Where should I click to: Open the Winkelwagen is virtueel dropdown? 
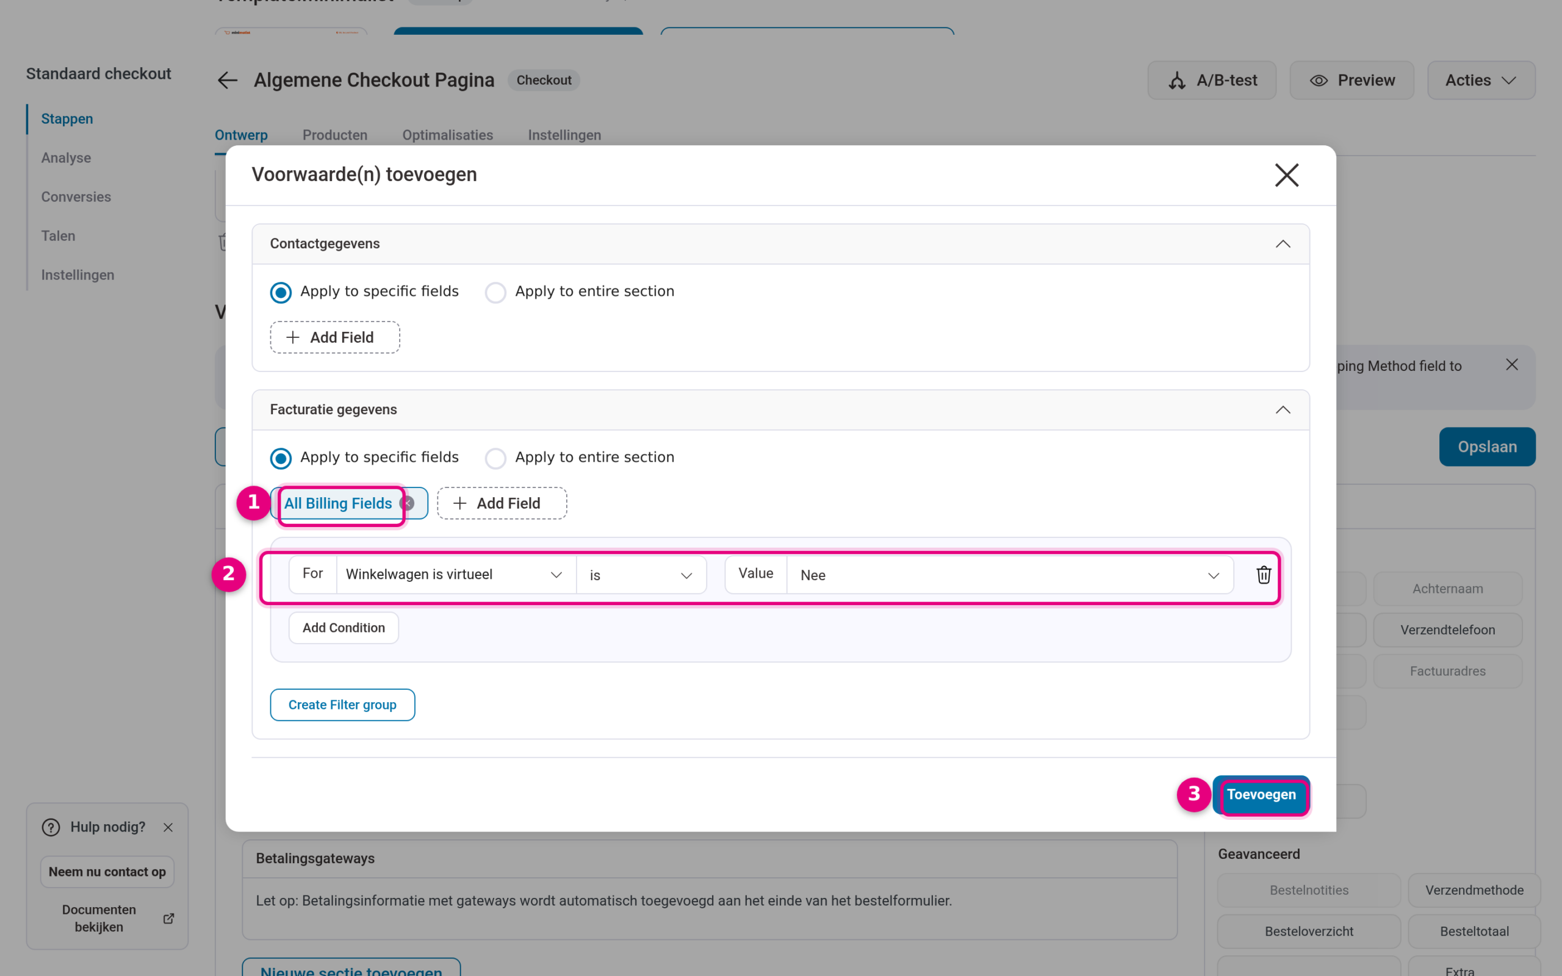(x=456, y=575)
